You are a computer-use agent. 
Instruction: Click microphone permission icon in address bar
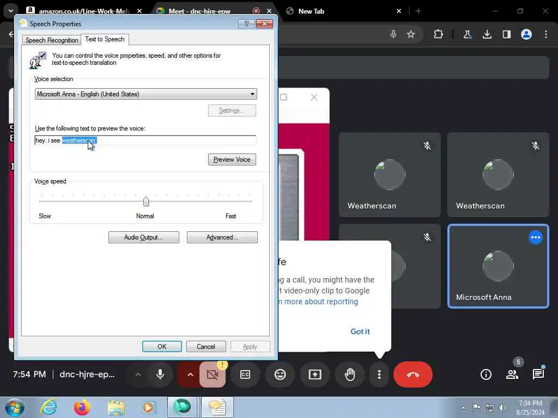click(393, 34)
